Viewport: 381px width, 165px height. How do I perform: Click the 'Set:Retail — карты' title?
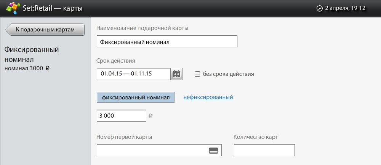coord(53,8)
